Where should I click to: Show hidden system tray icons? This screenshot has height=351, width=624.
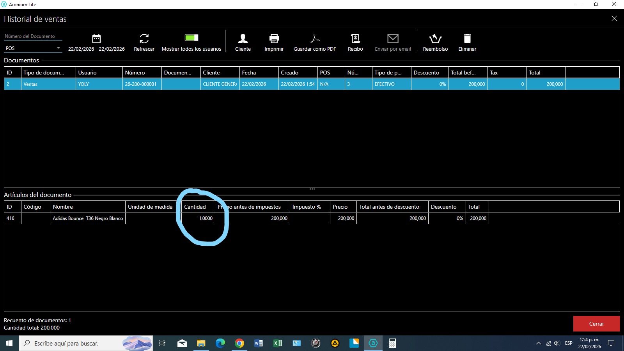click(538, 343)
